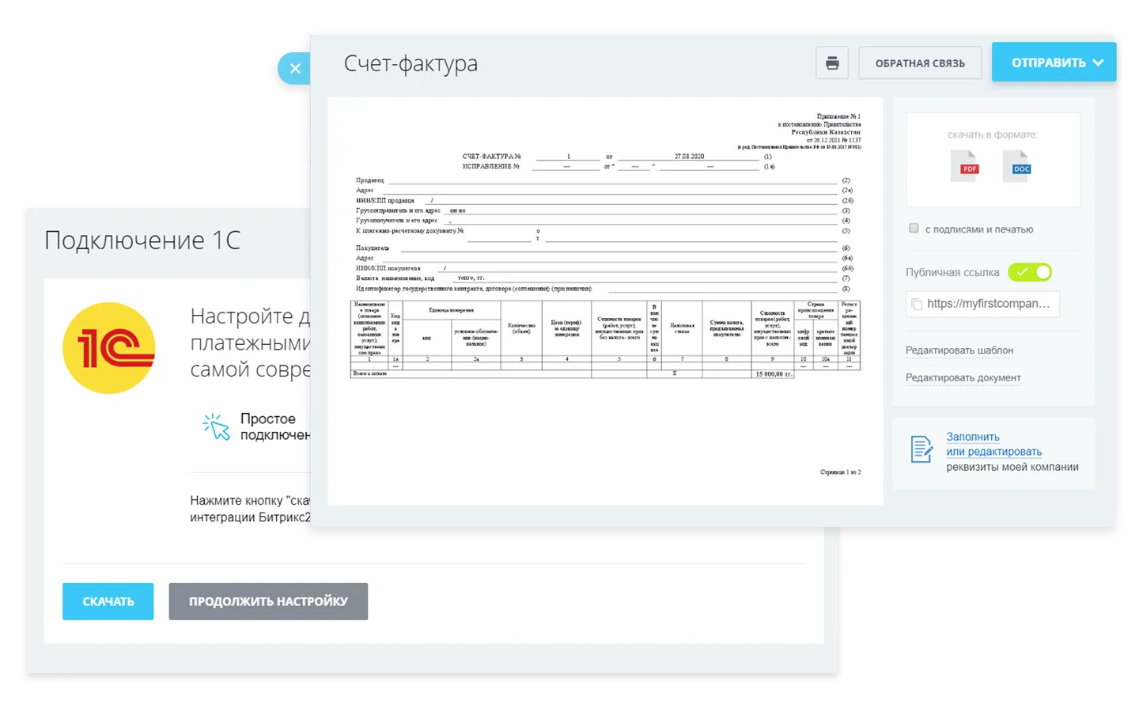Viewport: 1139px width, 712px height.
Task: Toggle the Публичная ссылка switch
Action: (x=1029, y=272)
